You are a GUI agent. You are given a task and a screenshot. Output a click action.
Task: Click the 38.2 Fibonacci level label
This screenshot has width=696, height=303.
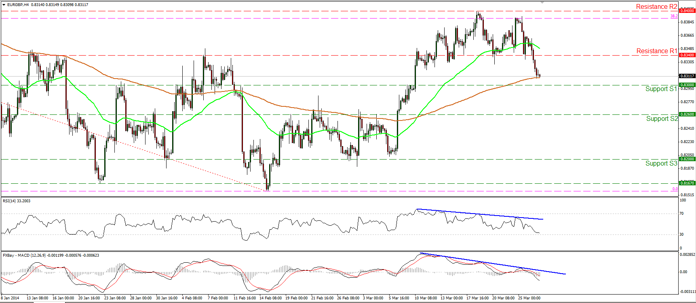tap(674, 16)
